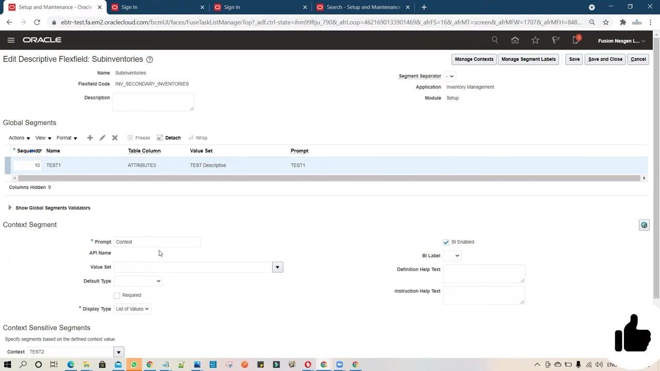Select the TEST1 row name cell
This screenshot has width=660, height=371.
[x=54, y=165]
